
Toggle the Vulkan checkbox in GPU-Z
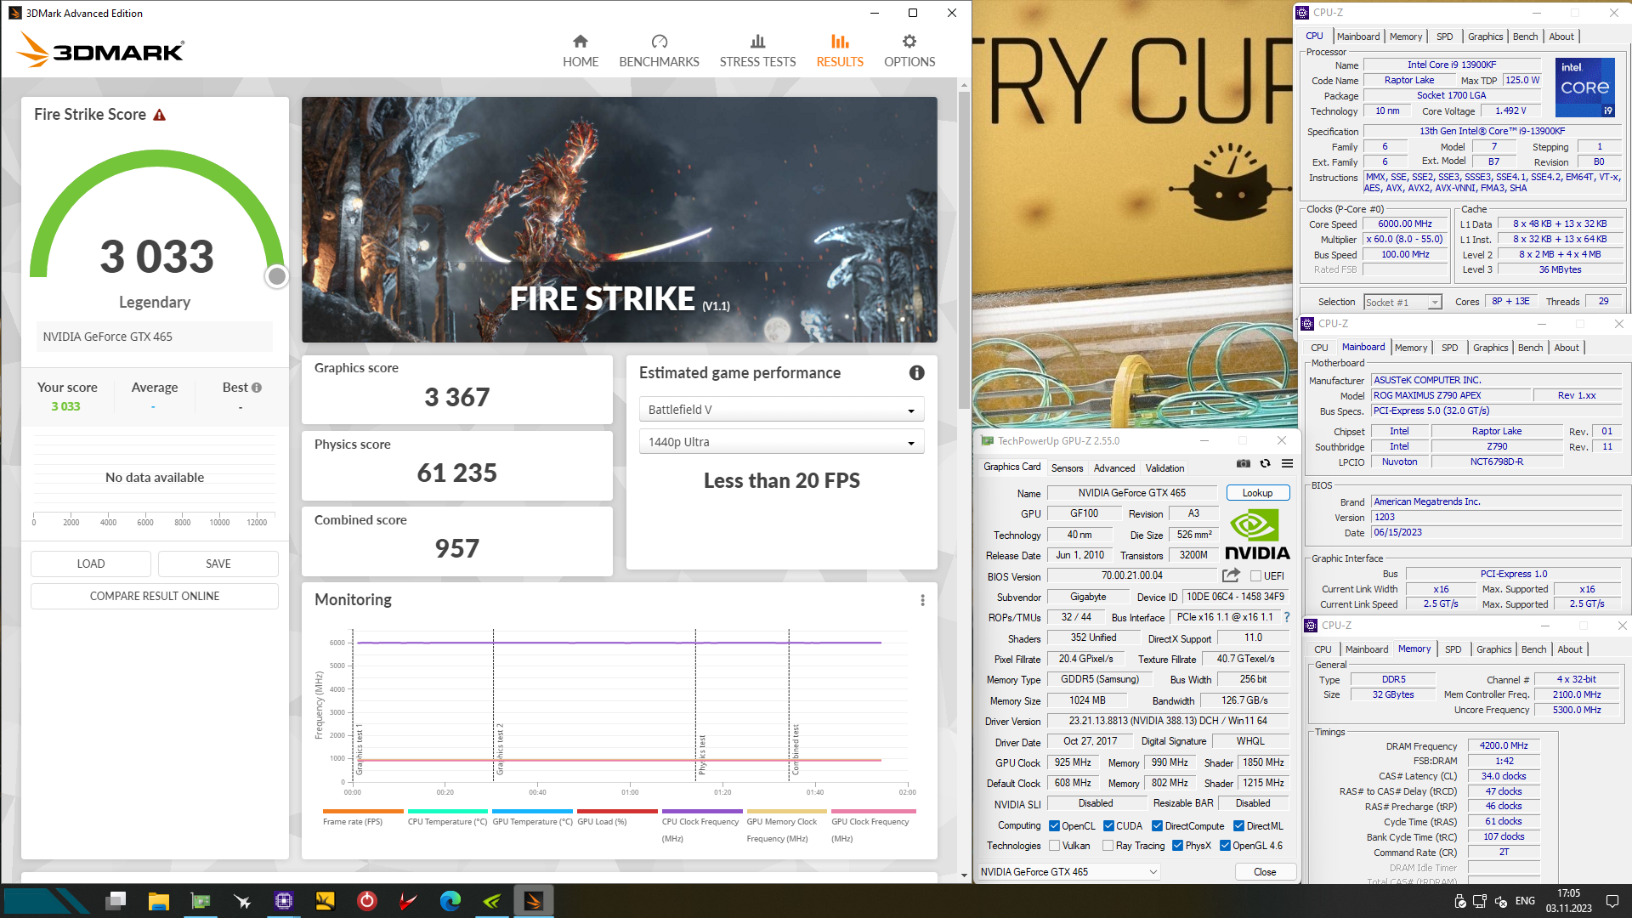[x=1054, y=846]
